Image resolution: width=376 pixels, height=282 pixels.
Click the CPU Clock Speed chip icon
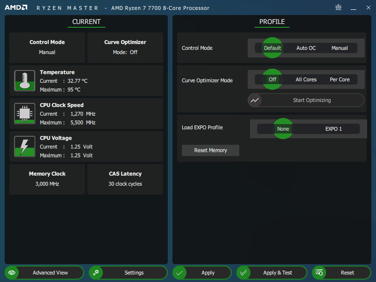coord(25,113)
